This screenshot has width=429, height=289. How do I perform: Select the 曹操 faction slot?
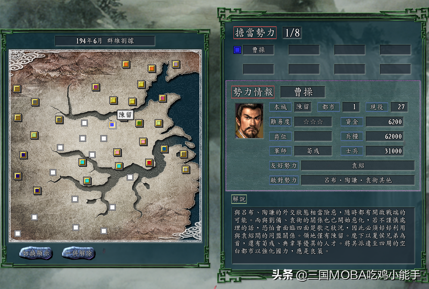[x=258, y=50]
